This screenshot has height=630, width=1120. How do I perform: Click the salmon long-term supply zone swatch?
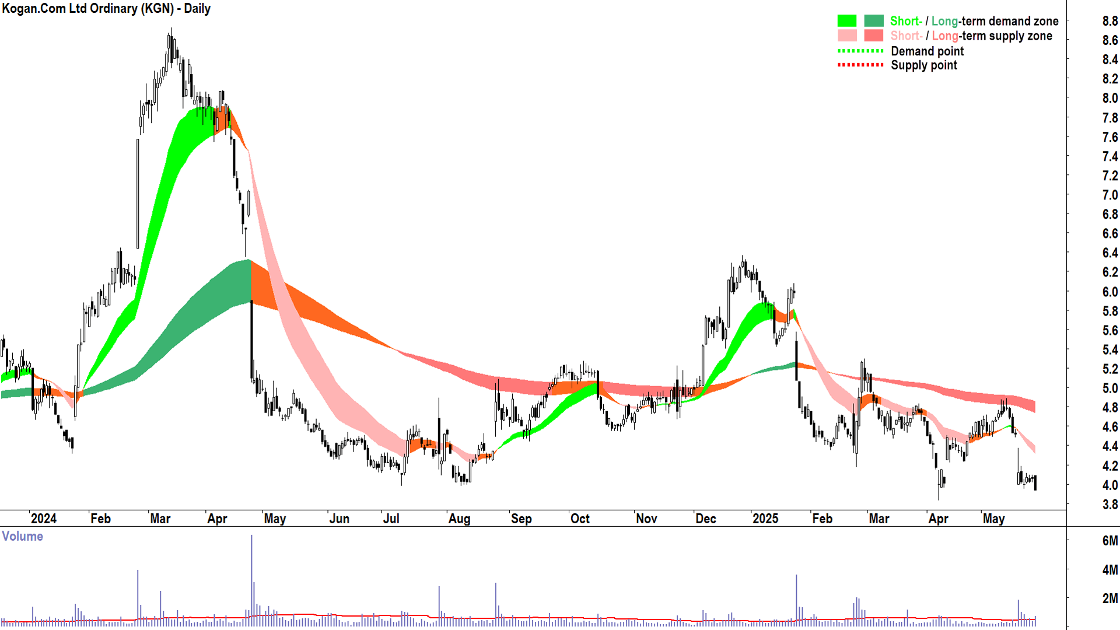pyautogui.click(x=873, y=36)
